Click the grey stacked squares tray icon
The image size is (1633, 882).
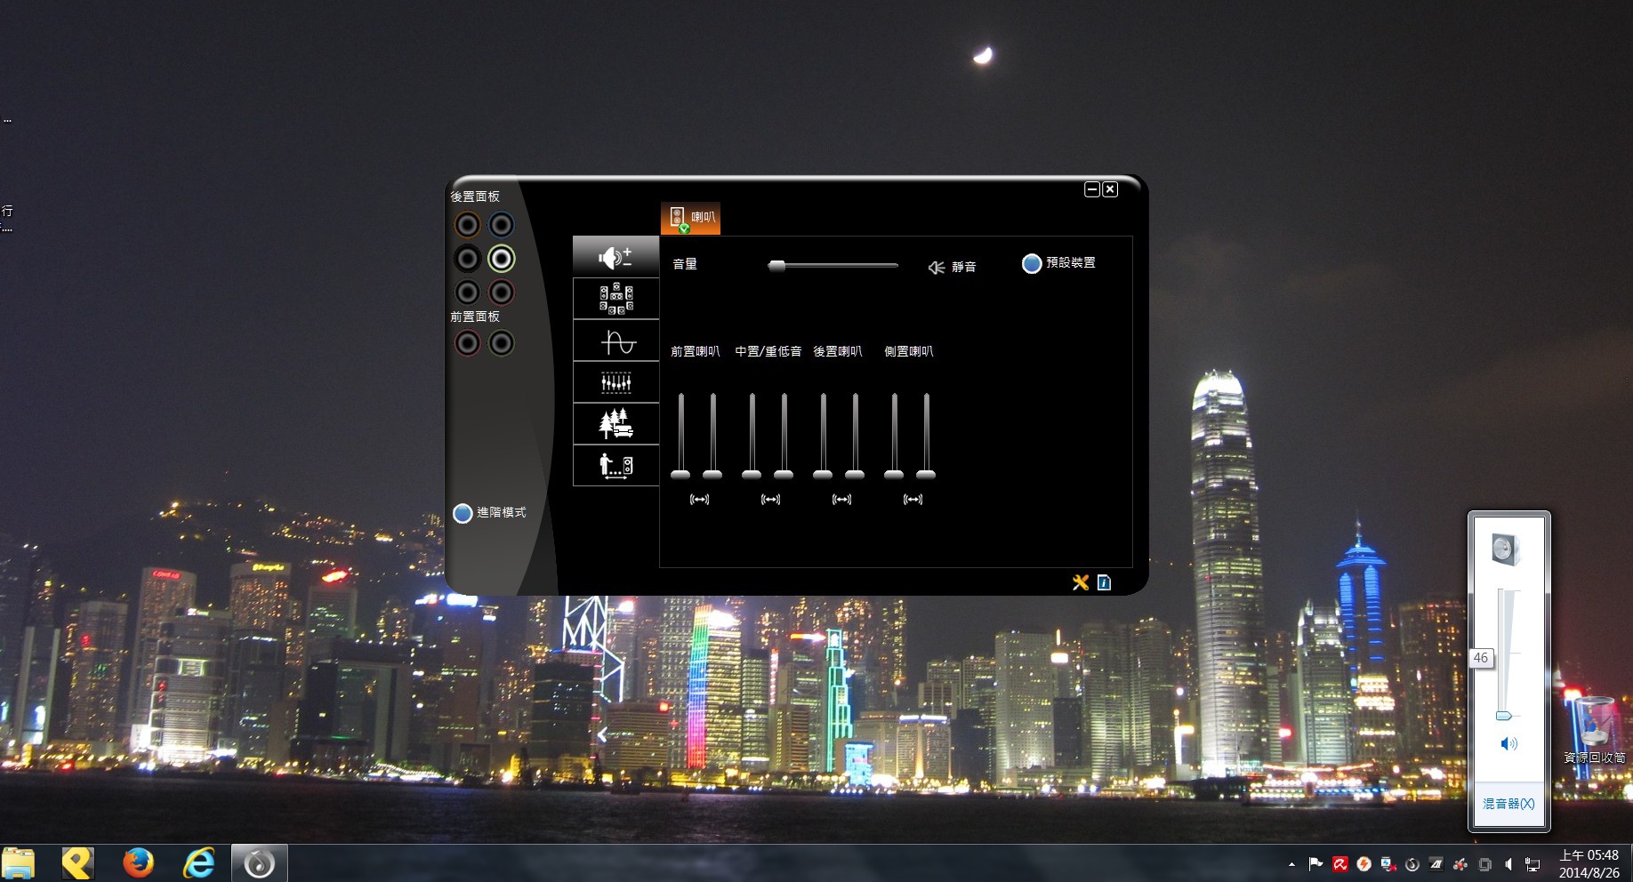click(x=1484, y=864)
